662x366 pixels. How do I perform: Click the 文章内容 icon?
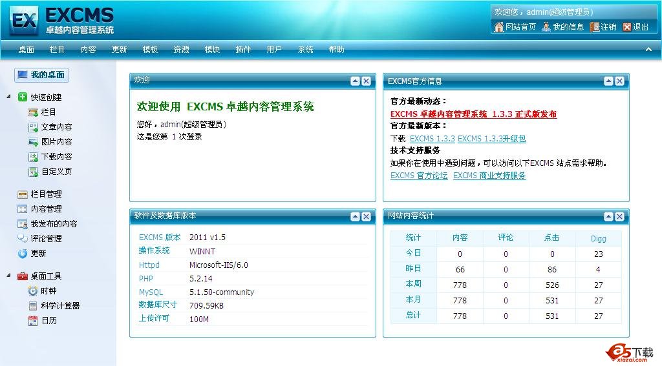click(33, 127)
